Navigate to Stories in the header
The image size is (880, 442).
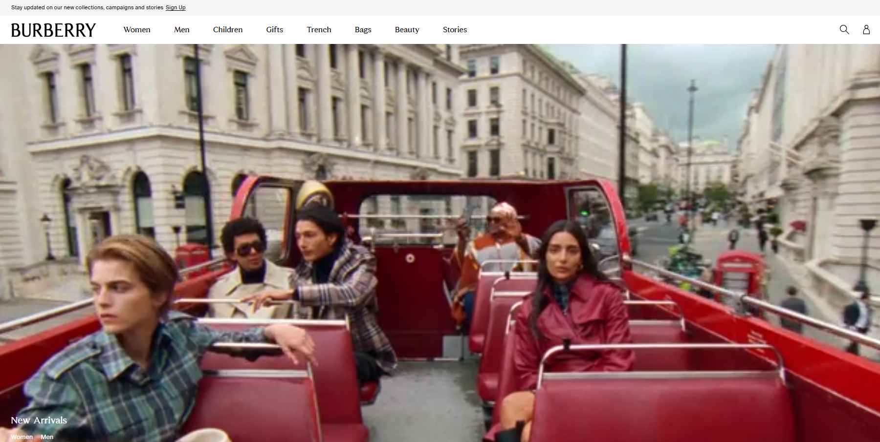point(455,30)
